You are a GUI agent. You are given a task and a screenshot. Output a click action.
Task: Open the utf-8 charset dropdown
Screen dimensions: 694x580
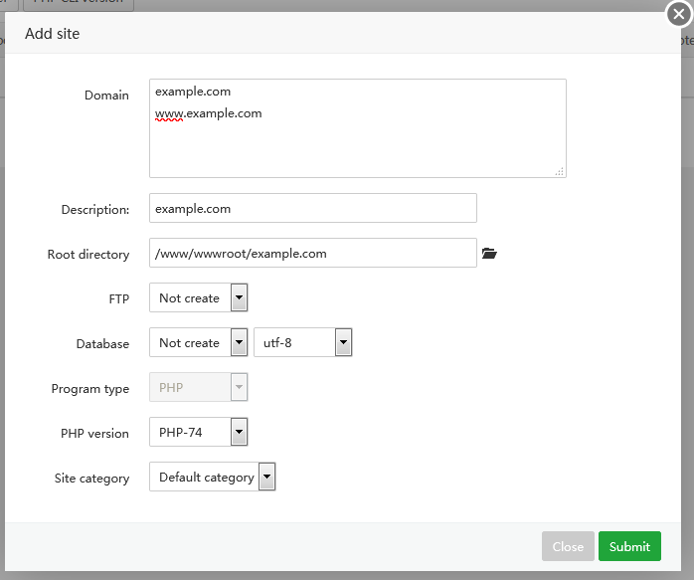tap(303, 342)
